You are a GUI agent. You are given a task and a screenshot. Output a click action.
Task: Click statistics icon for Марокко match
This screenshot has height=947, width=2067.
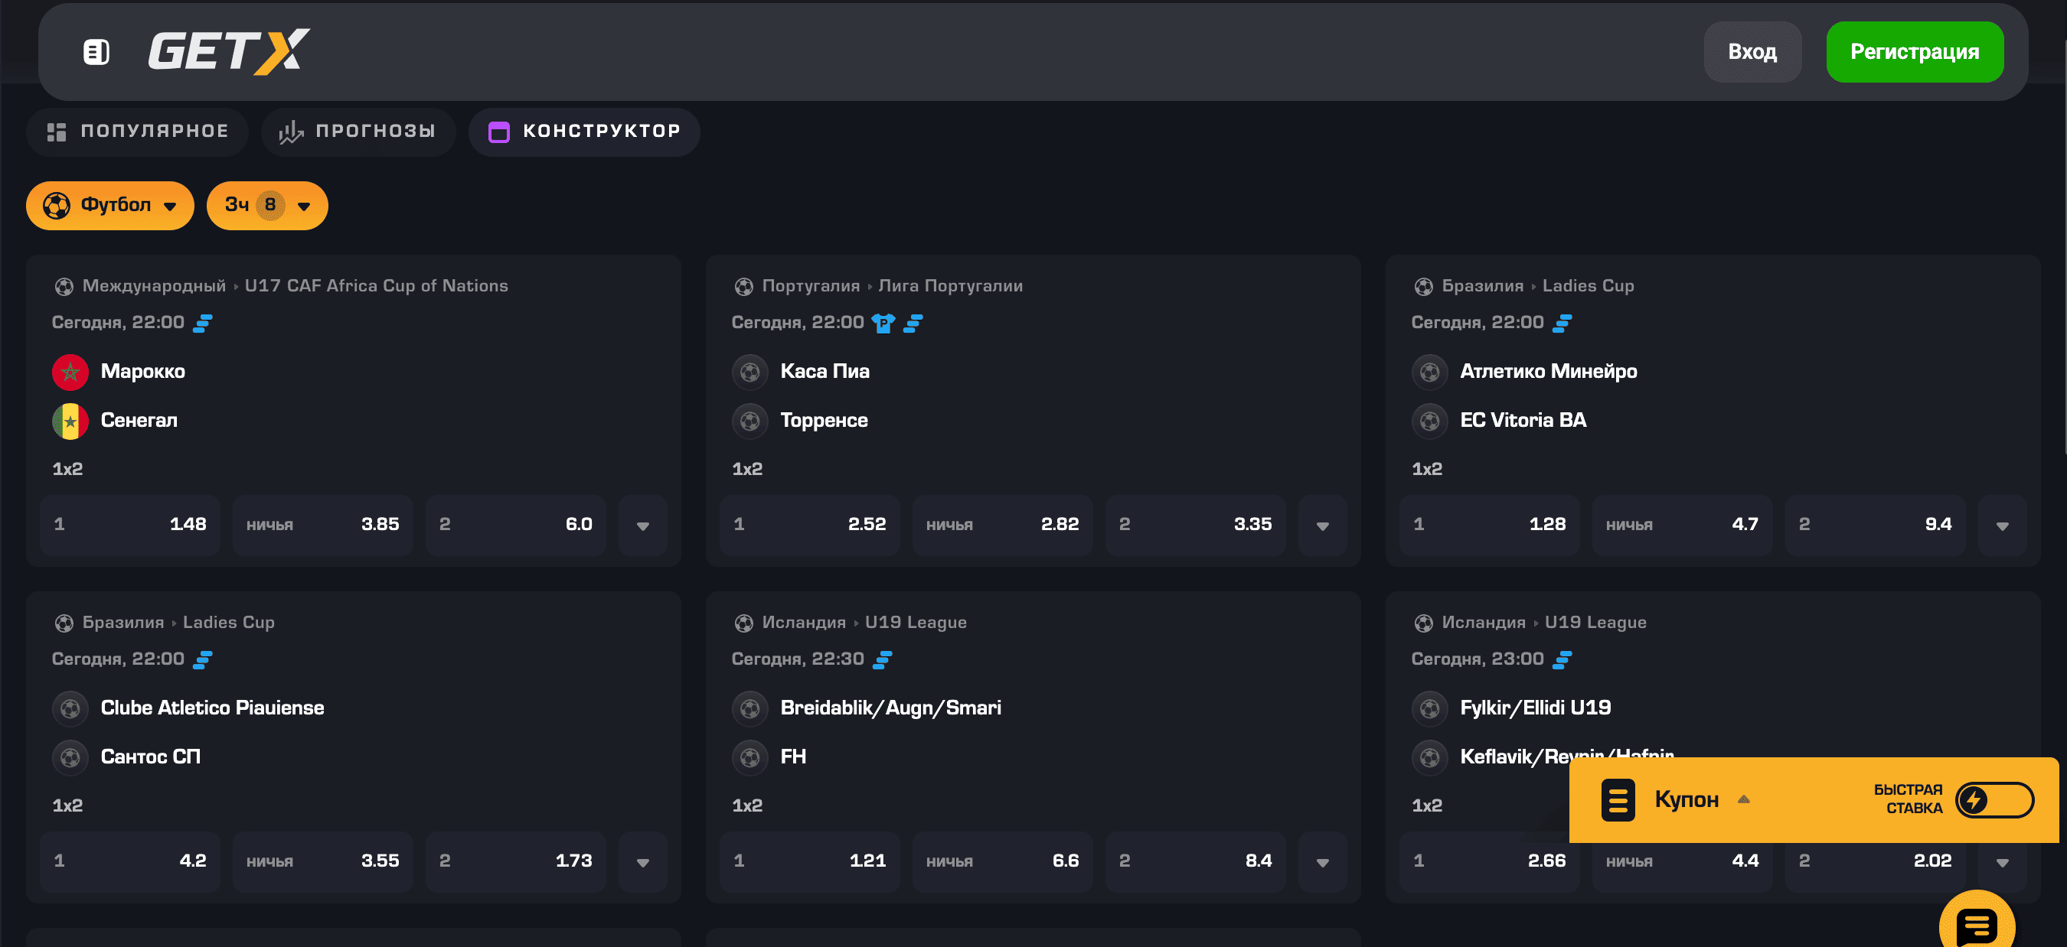click(203, 322)
